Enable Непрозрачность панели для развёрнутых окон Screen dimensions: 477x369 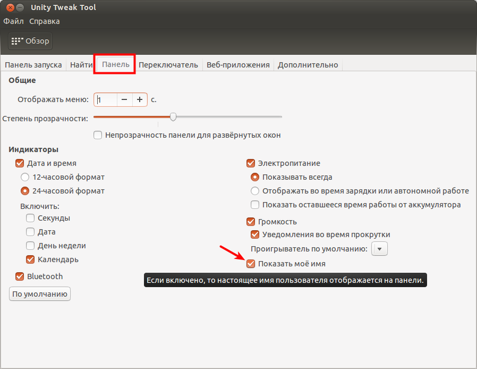pos(98,135)
